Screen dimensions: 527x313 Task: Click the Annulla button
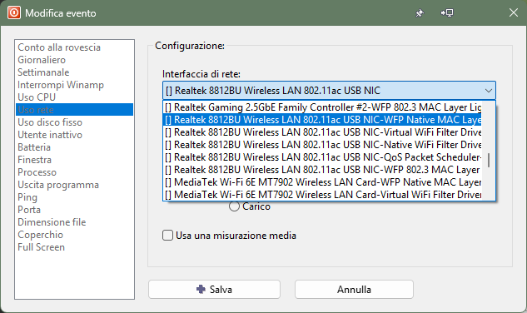click(354, 290)
